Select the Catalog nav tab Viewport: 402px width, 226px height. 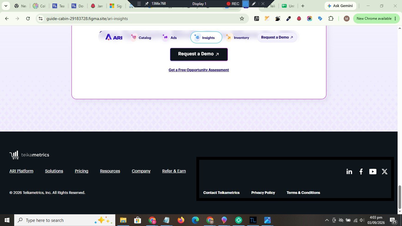pos(141,38)
